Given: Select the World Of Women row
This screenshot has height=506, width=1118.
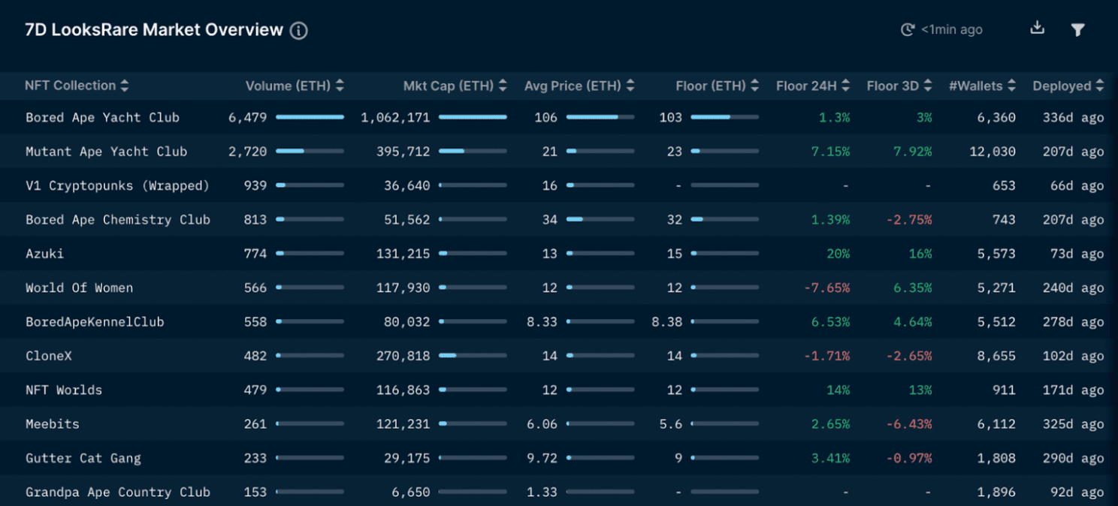Looking at the screenshot, I should tap(79, 288).
